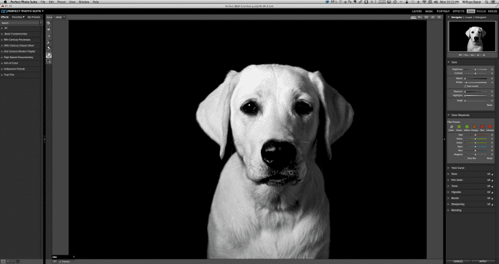Image resolution: width=499 pixels, height=264 pixels.
Task: Click the Navigator dog thumbnail
Action: click(472, 36)
